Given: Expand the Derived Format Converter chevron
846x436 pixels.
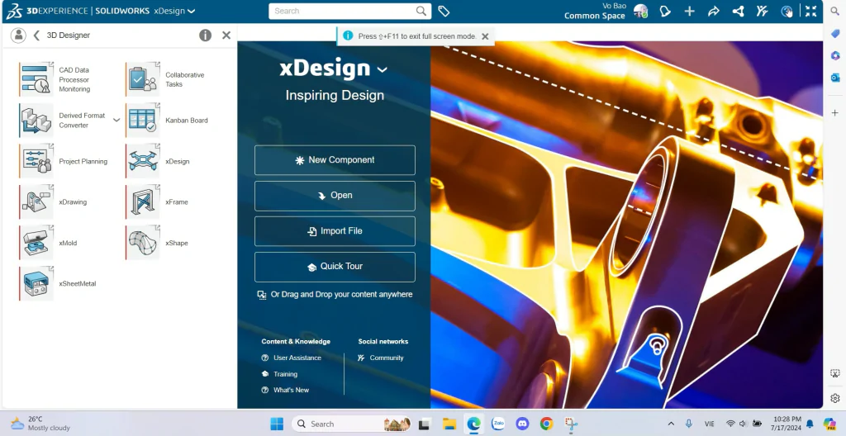Looking at the screenshot, I should [116, 120].
